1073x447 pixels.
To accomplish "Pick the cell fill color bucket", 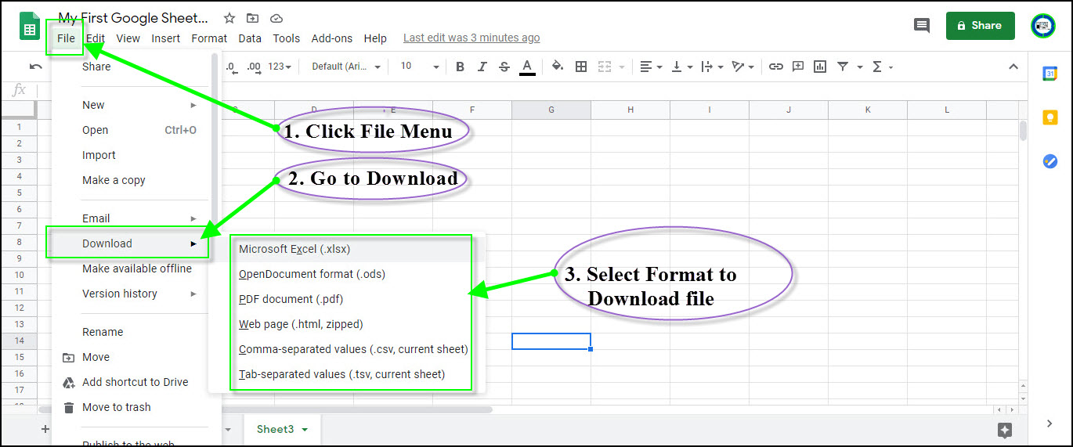I will tap(558, 67).
